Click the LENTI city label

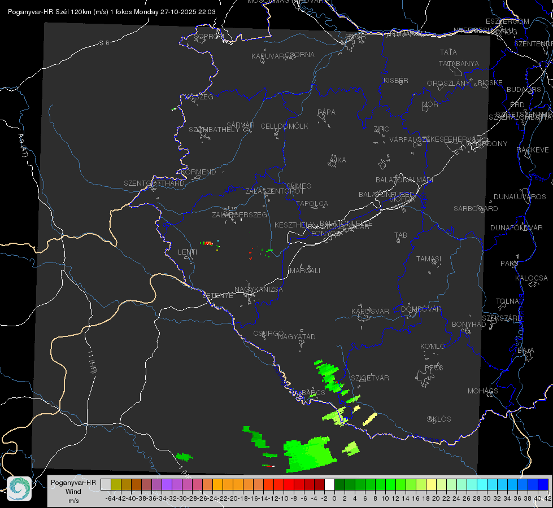coord(188,252)
